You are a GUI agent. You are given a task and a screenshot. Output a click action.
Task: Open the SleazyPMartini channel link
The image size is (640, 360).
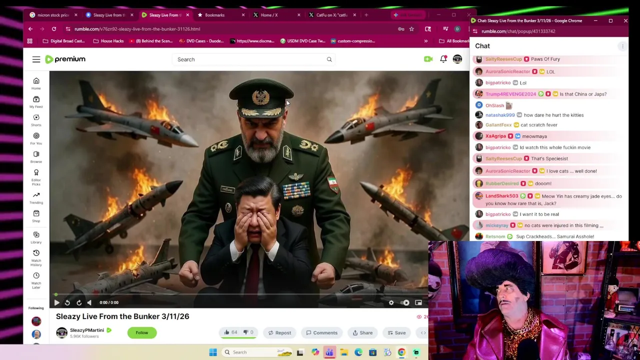(87, 330)
